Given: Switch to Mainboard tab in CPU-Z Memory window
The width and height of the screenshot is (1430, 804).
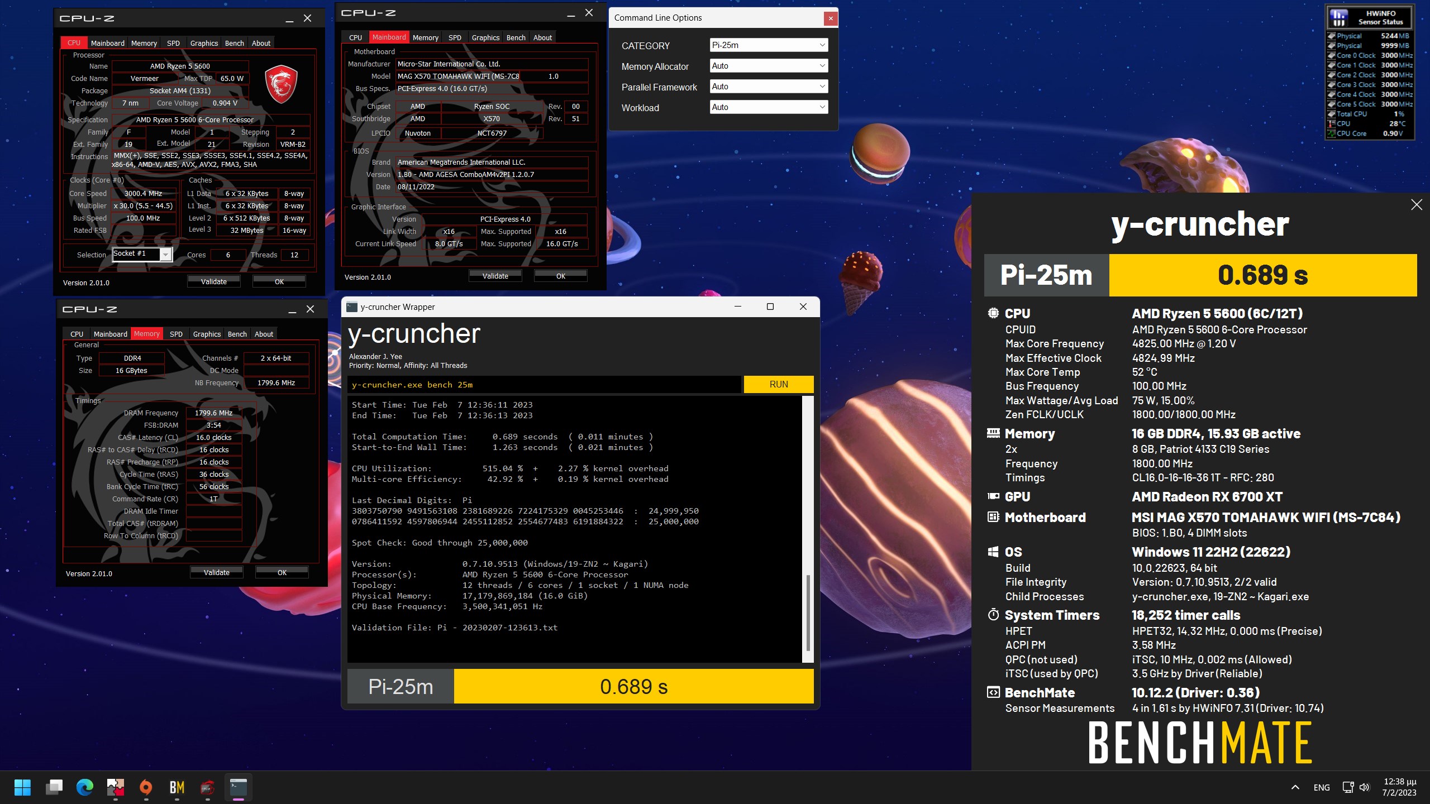Looking at the screenshot, I should tap(111, 334).
